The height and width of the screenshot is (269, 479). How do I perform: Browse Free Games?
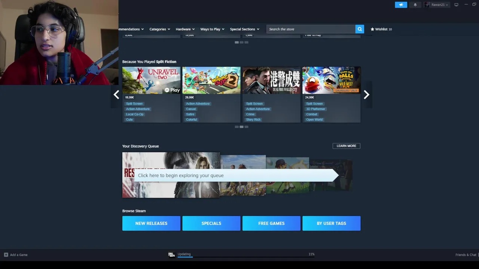(x=271, y=223)
